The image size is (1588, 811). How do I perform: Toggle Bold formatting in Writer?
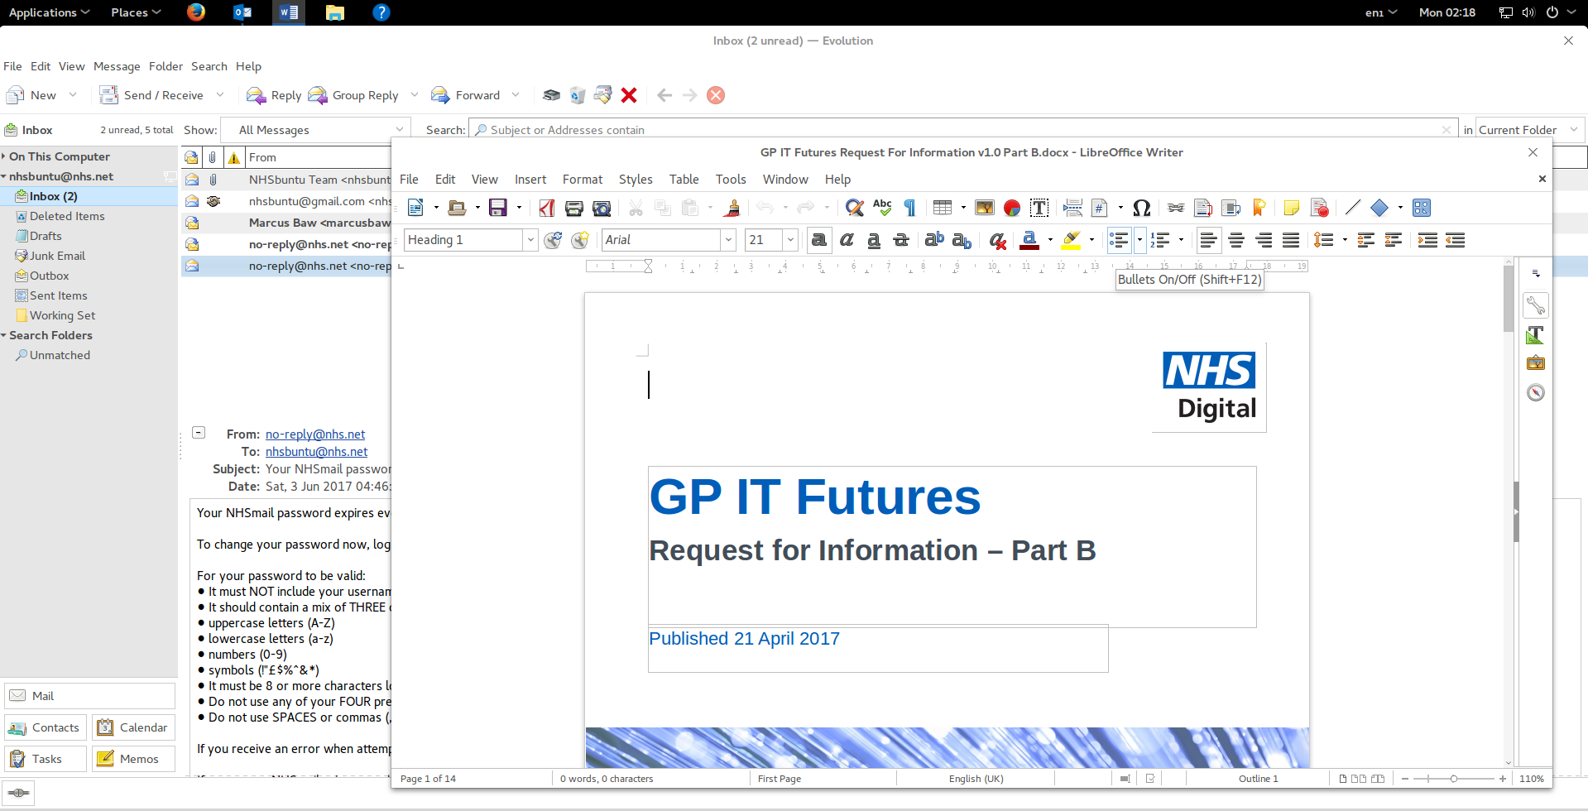[x=818, y=240]
